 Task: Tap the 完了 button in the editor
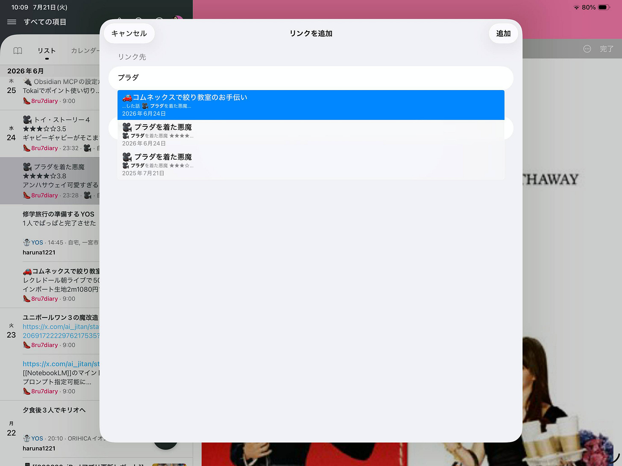click(x=606, y=49)
